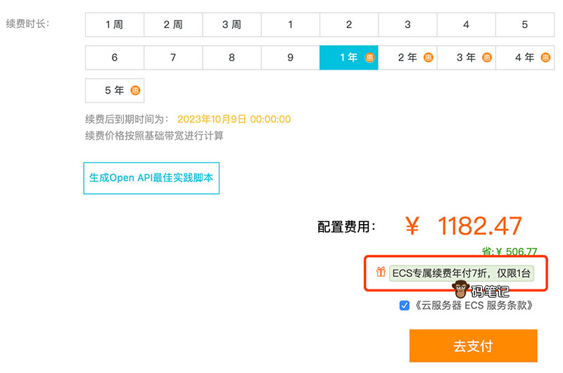Choose the 9 month duration option
The image size is (563, 373).
tap(290, 58)
